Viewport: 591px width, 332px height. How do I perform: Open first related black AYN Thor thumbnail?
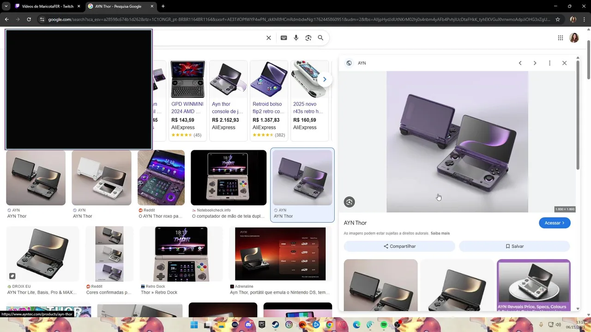[380, 285]
